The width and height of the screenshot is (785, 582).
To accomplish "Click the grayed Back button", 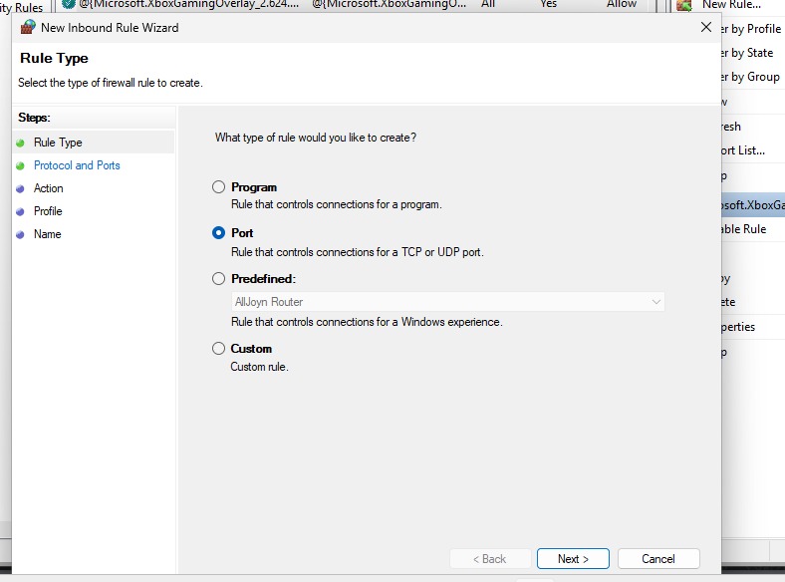I will point(489,558).
